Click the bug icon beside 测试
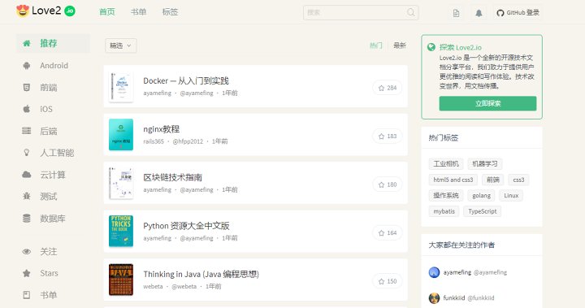 (27, 196)
